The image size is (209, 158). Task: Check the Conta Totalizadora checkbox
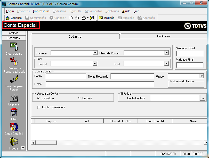pyautogui.click(x=39, y=107)
